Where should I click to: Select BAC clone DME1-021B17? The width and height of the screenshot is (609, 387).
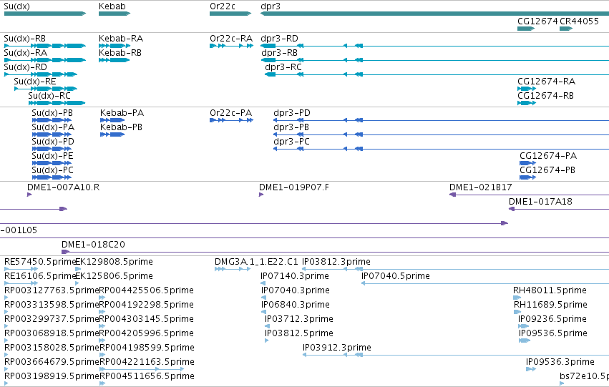(529, 195)
